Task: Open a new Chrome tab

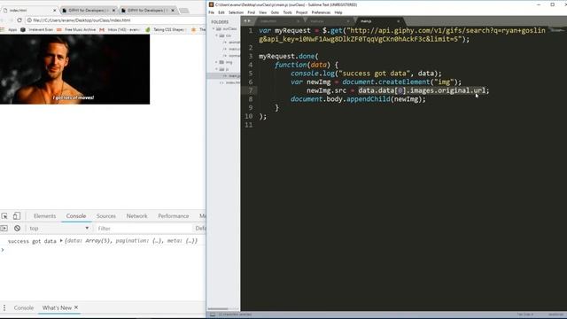Action: 184,11
